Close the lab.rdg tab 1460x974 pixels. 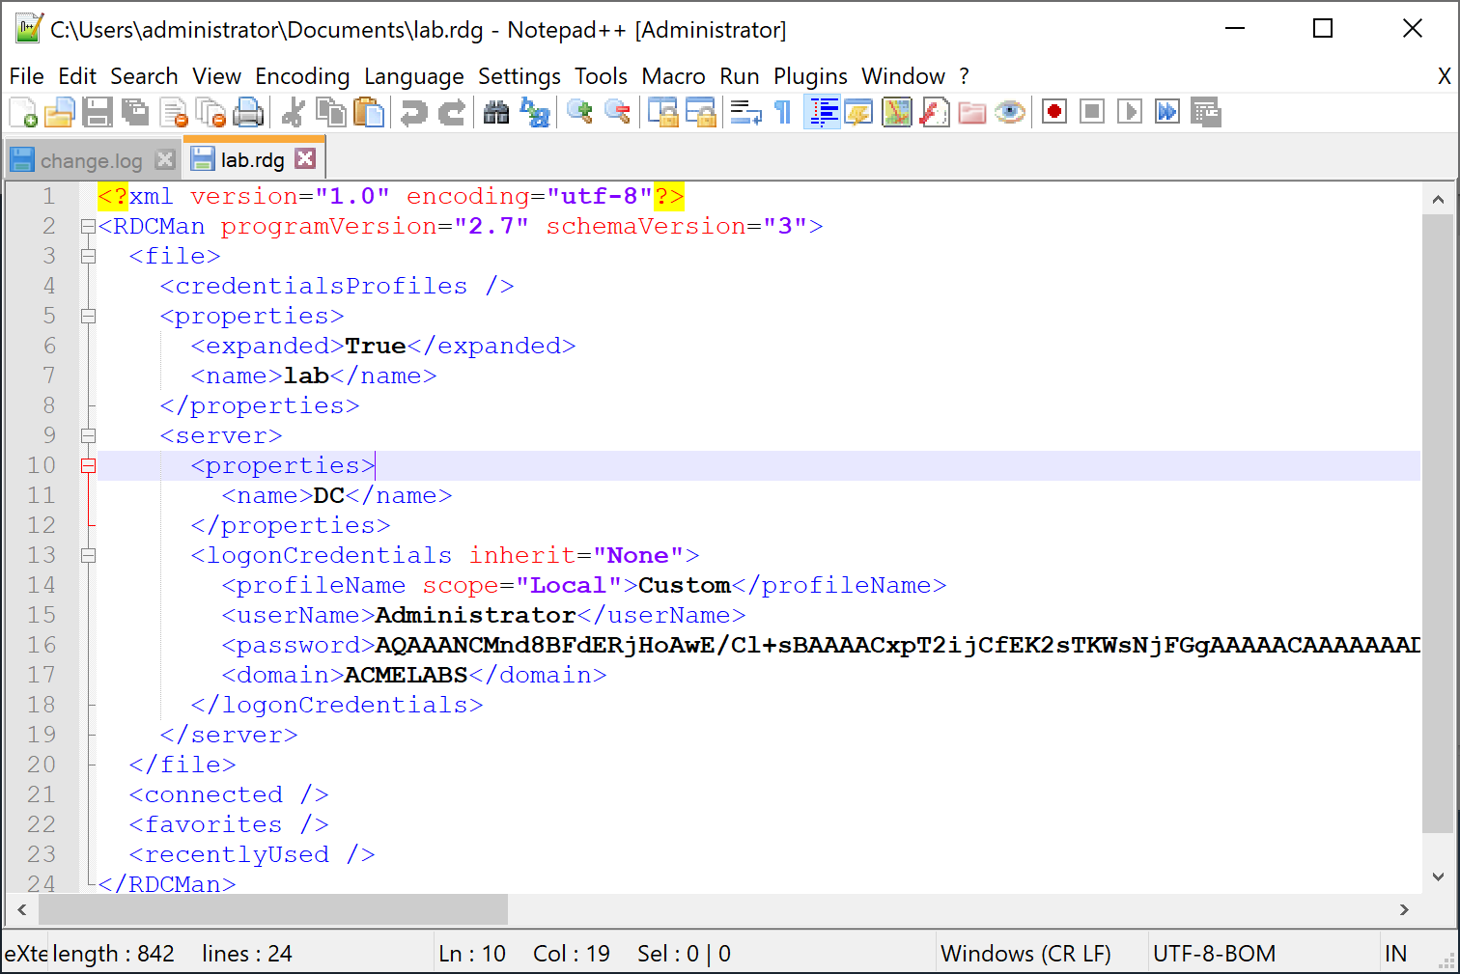[305, 159]
